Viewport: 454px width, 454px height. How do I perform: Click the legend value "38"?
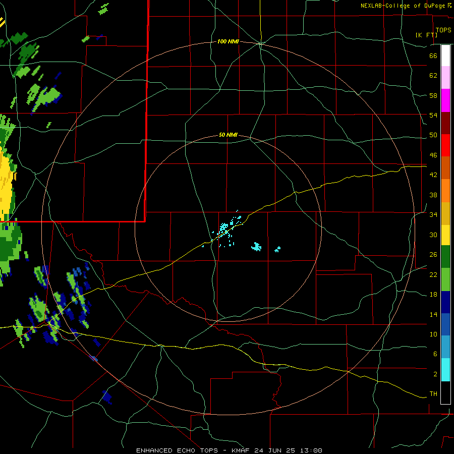[433, 195]
